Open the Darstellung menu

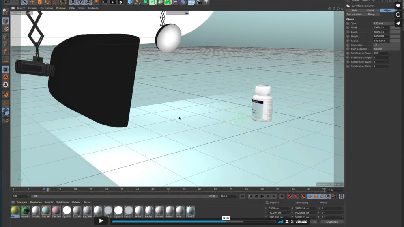[x=47, y=8]
